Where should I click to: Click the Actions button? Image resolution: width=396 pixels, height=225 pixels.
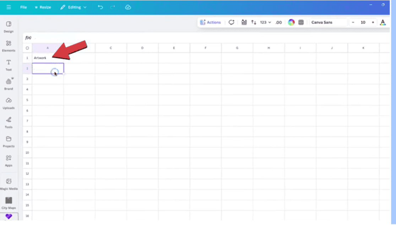tap(210, 22)
